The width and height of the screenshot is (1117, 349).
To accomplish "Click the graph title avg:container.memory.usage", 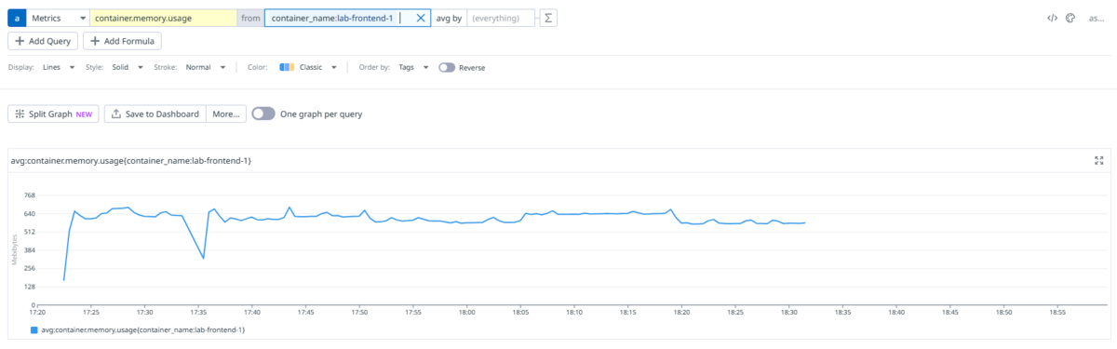I will [131, 161].
